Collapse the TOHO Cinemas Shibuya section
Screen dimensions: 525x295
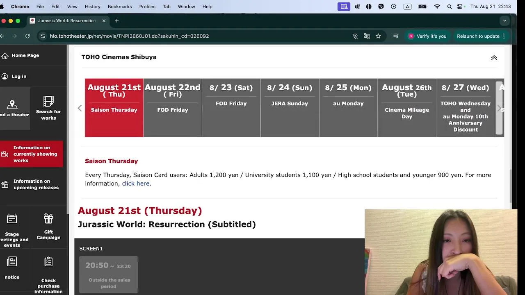(494, 58)
